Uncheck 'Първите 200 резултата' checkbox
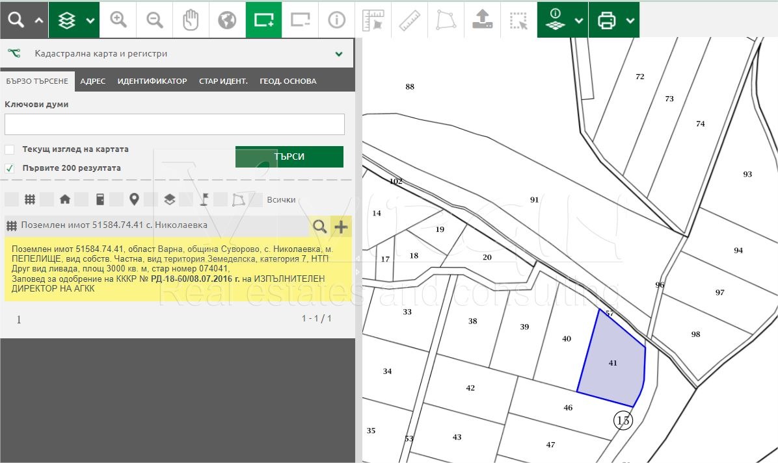Viewport: 778px width, 463px height. 10,168
